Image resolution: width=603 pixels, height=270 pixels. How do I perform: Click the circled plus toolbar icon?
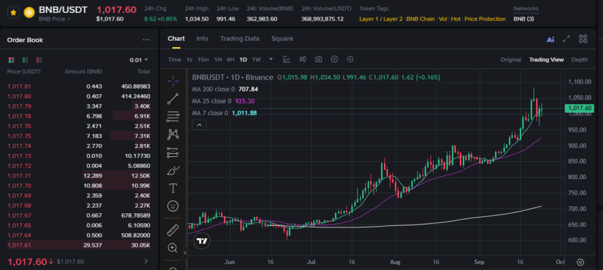[x=334, y=60]
